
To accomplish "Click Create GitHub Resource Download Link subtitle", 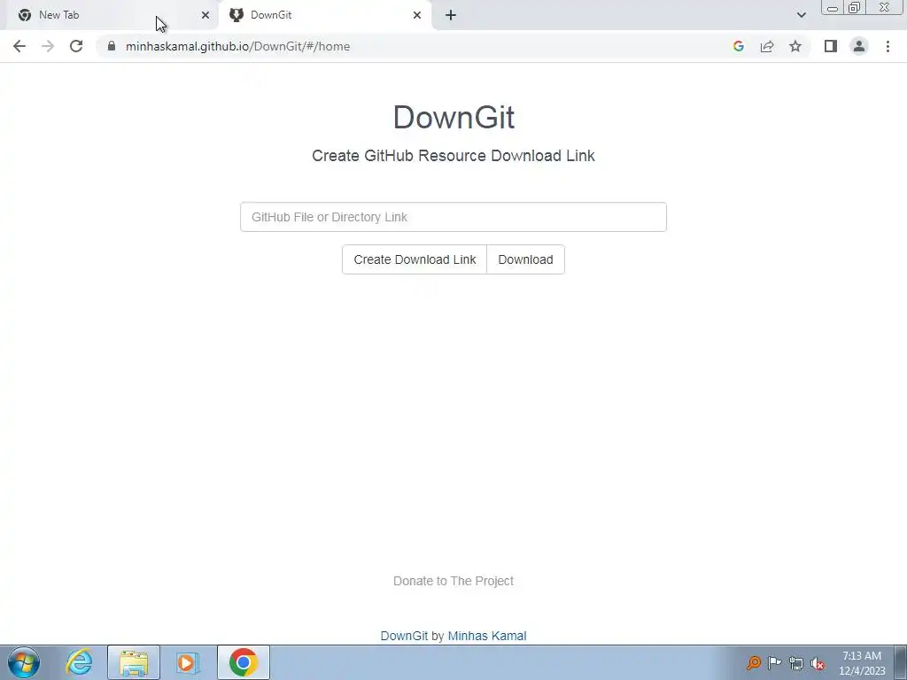I will [x=453, y=156].
